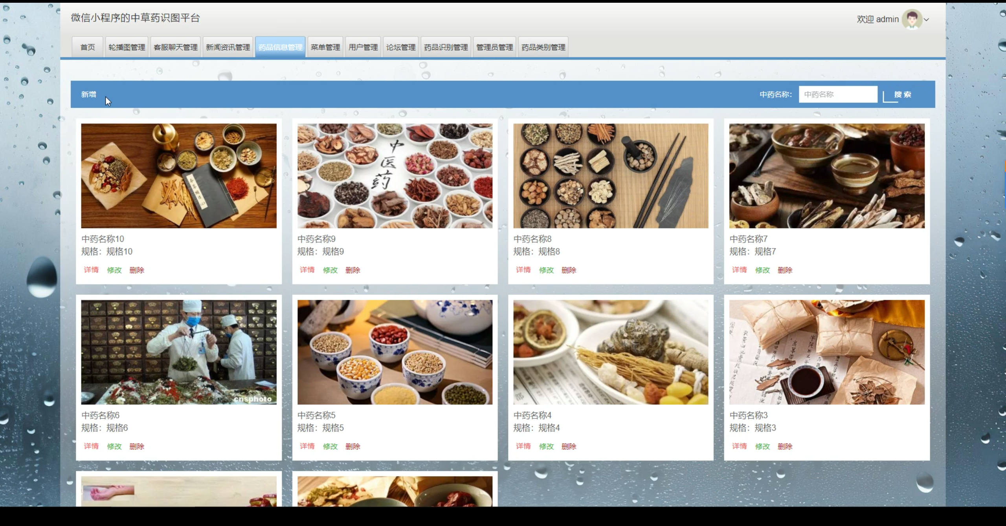Go to 新闻资讯管理 tab

click(228, 47)
